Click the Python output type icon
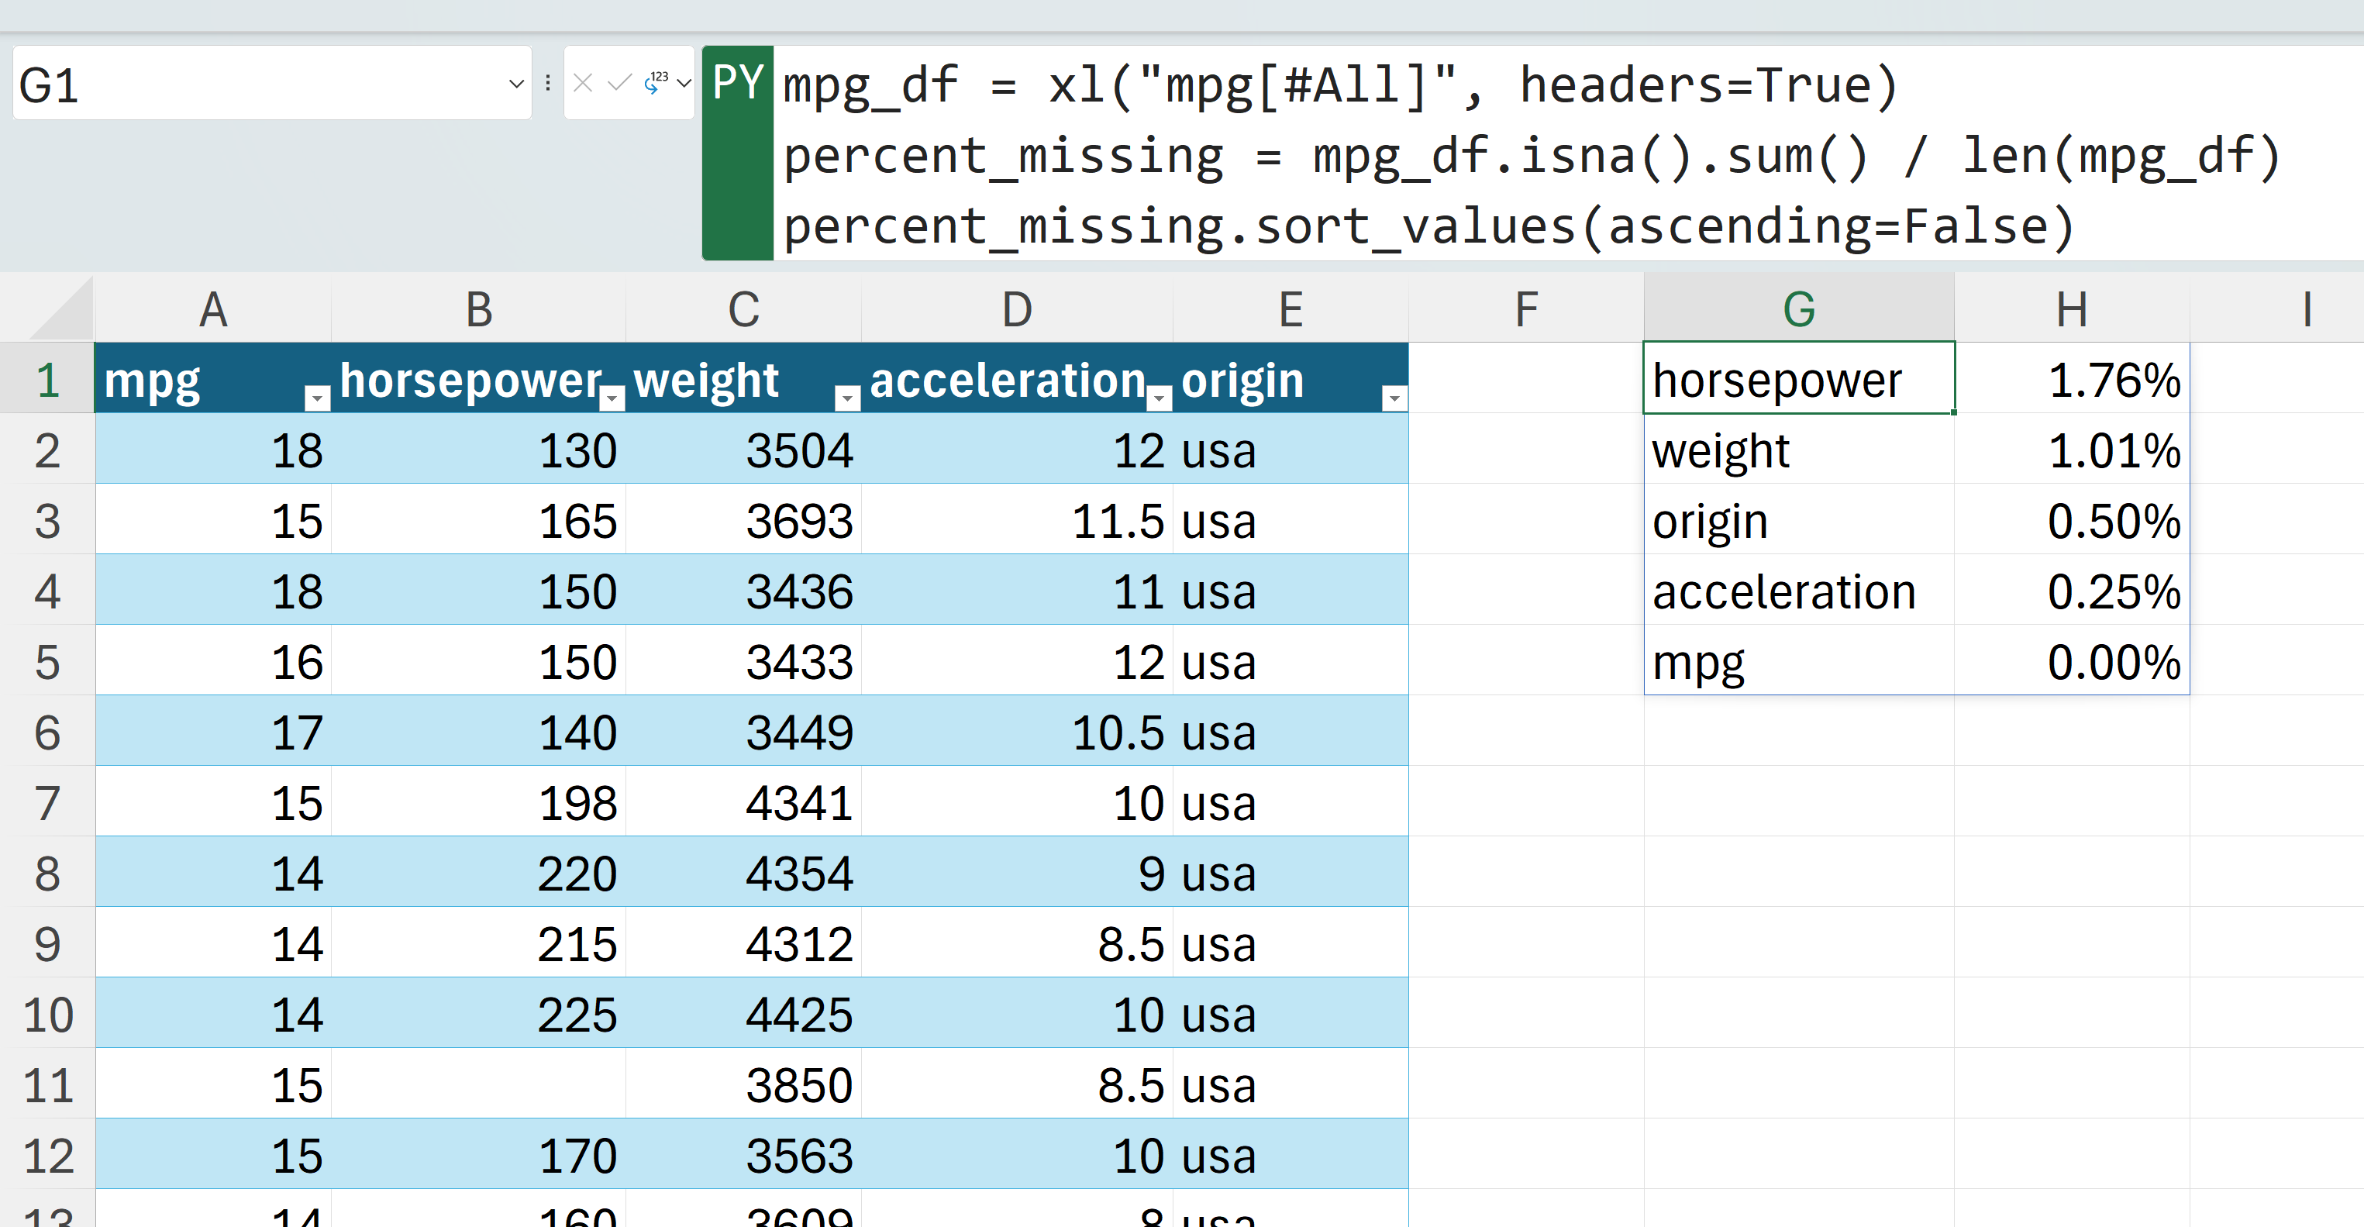The width and height of the screenshot is (2364, 1227). click(x=655, y=84)
